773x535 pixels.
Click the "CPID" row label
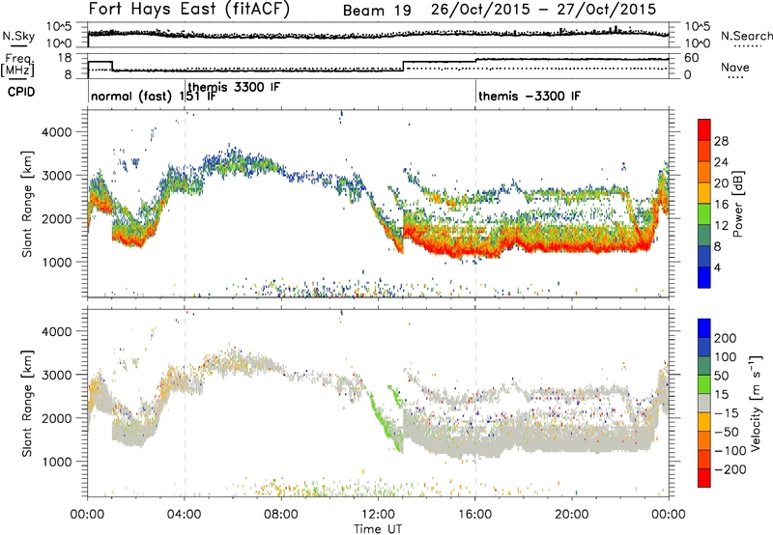(21, 92)
